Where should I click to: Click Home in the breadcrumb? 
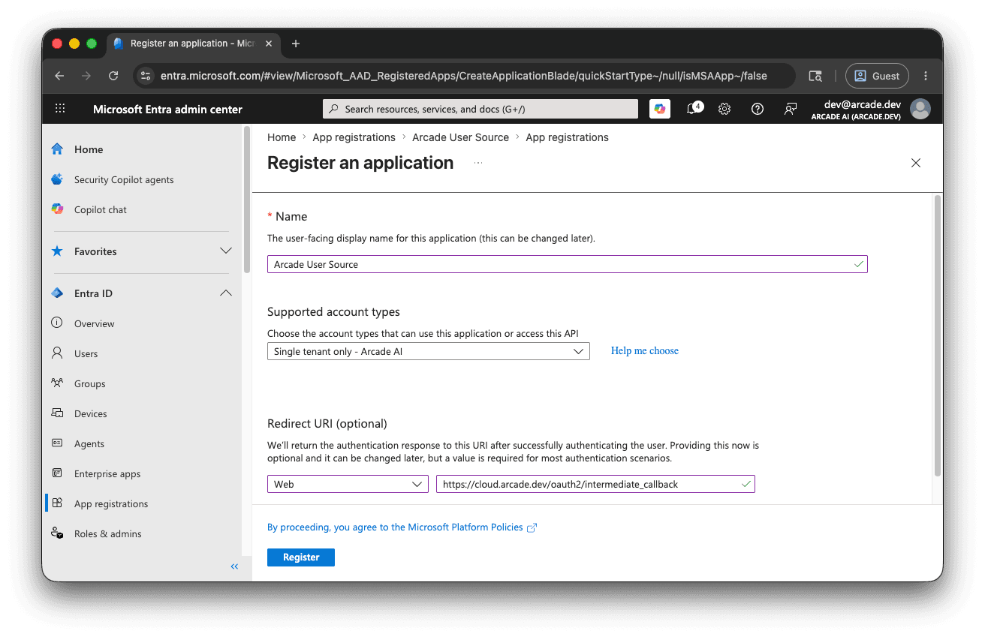(x=282, y=137)
